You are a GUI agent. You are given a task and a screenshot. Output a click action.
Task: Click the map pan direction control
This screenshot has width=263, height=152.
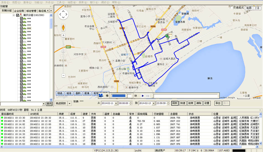click(x=63, y=15)
